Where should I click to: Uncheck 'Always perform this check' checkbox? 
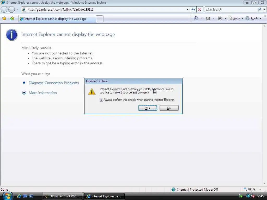pos(101,100)
